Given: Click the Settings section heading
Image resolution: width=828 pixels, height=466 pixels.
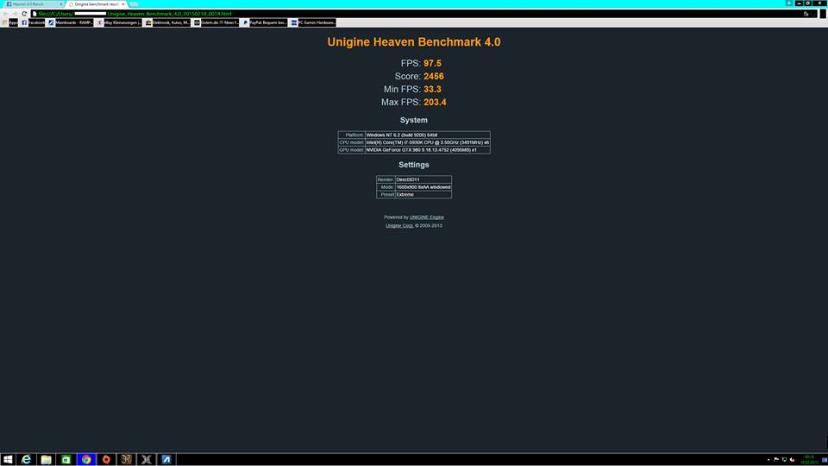Looking at the screenshot, I should click(414, 165).
